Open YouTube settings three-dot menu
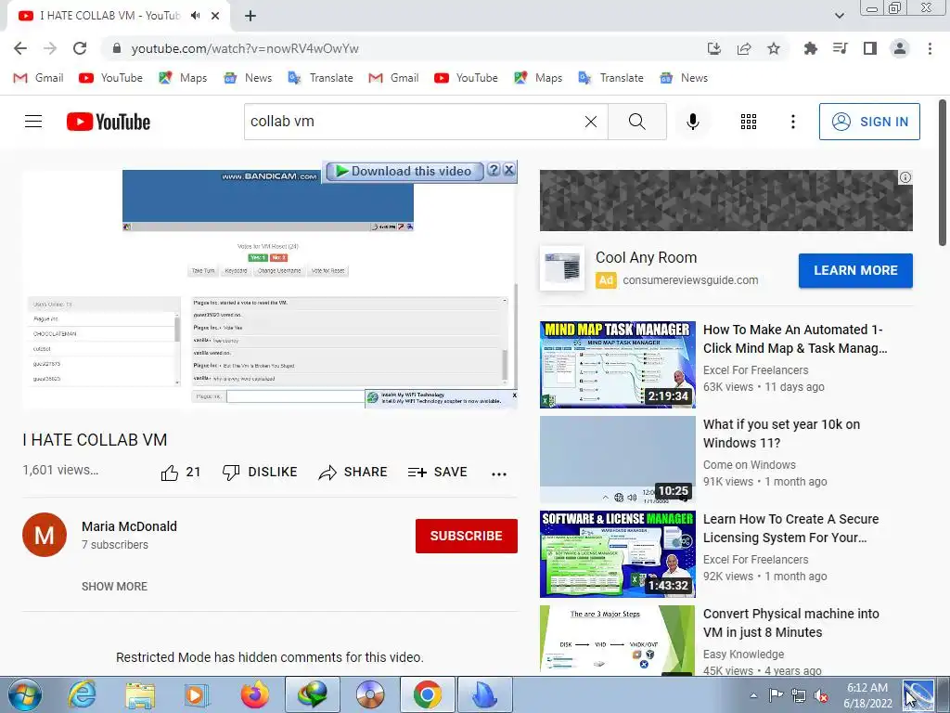The height and width of the screenshot is (713, 950). tap(792, 122)
